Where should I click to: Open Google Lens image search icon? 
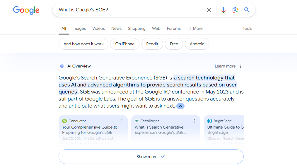click(x=235, y=10)
